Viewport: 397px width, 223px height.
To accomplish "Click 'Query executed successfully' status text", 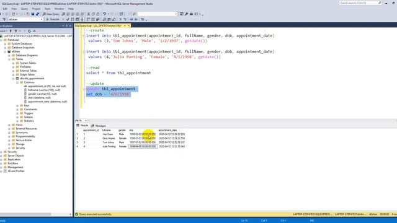I will coord(95,214).
